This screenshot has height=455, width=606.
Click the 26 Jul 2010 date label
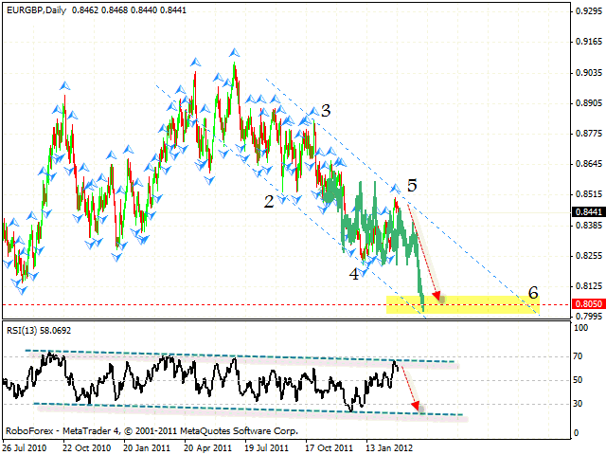pos(26,445)
